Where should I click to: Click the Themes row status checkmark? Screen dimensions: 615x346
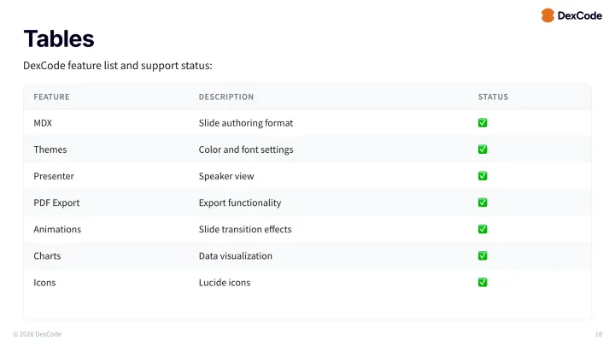(x=483, y=150)
